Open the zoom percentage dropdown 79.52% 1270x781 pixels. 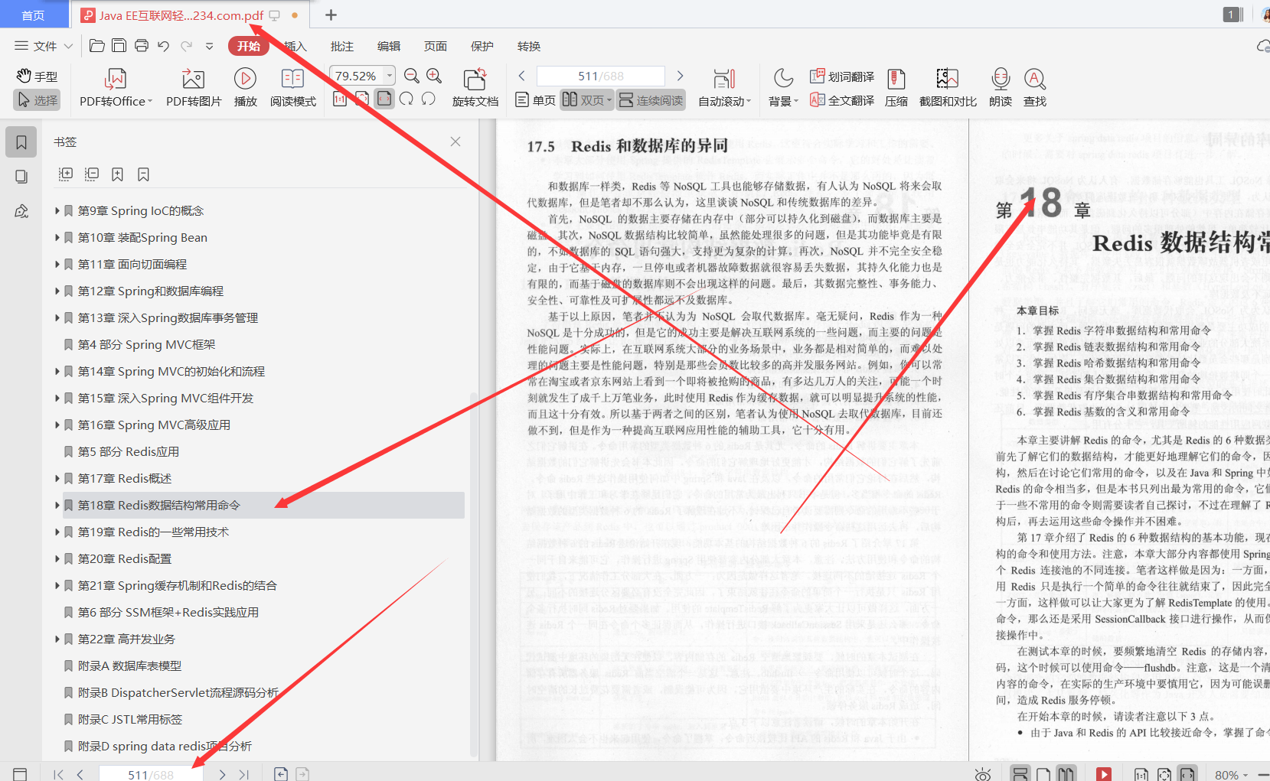coord(390,76)
